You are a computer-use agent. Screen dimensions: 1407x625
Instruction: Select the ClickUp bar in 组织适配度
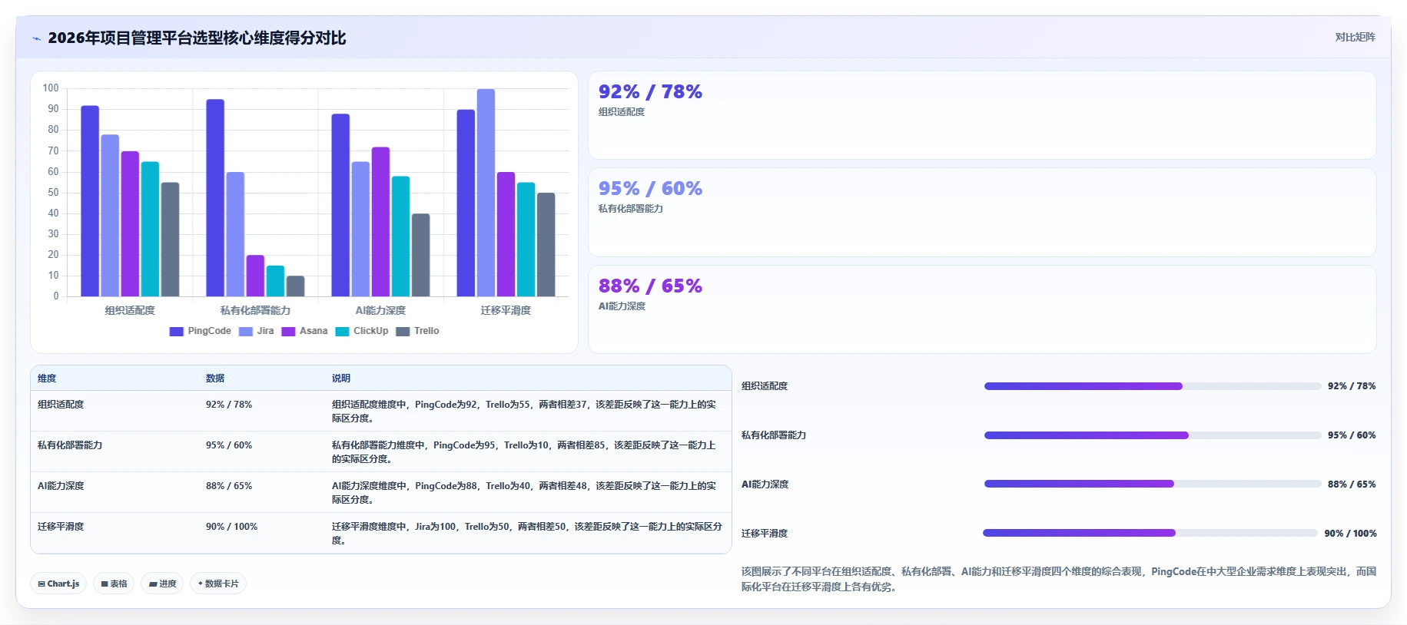(150, 229)
